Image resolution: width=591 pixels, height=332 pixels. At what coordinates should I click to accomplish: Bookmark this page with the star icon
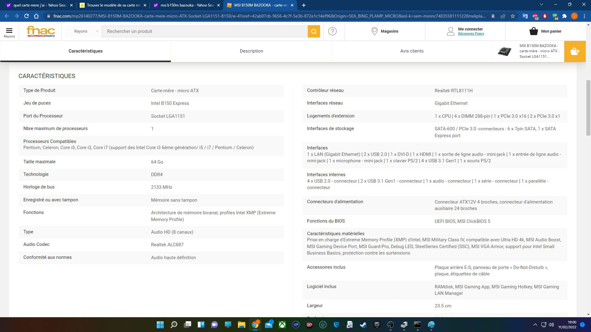point(513,16)
